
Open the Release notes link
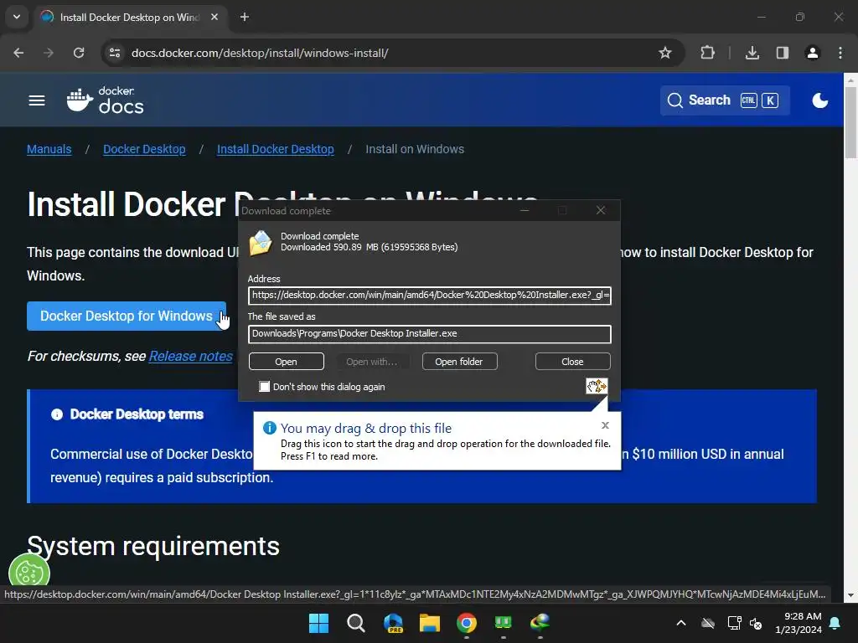[191, 357]
